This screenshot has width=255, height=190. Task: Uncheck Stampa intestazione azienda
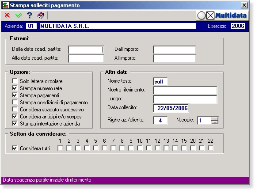tap(15, 124)
